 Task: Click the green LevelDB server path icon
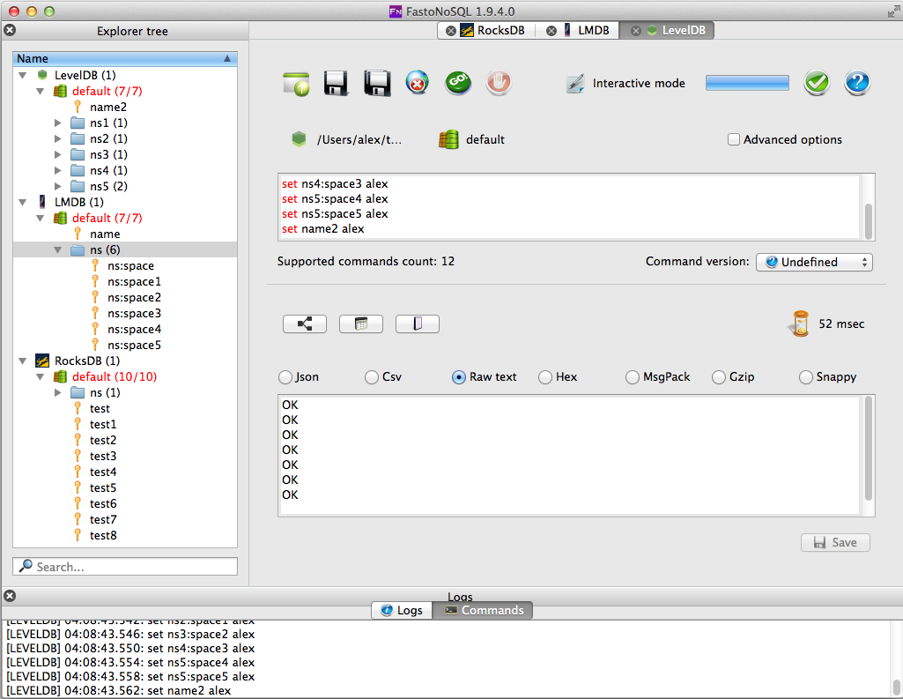pyautogui.click(x=299, y=139)
